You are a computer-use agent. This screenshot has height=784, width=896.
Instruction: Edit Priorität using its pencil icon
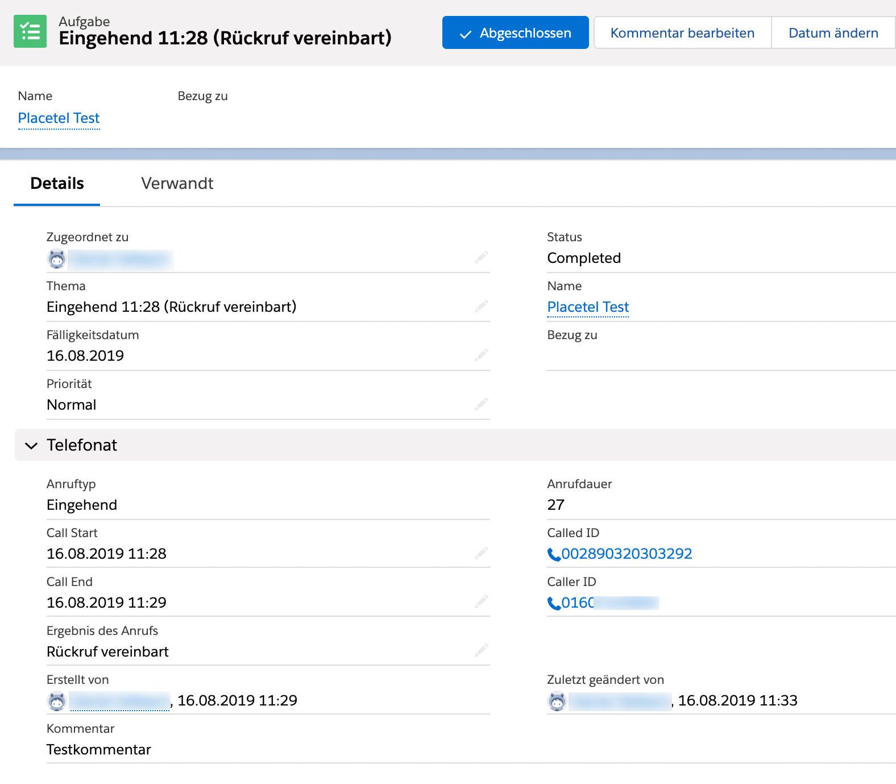pos(482,404)
